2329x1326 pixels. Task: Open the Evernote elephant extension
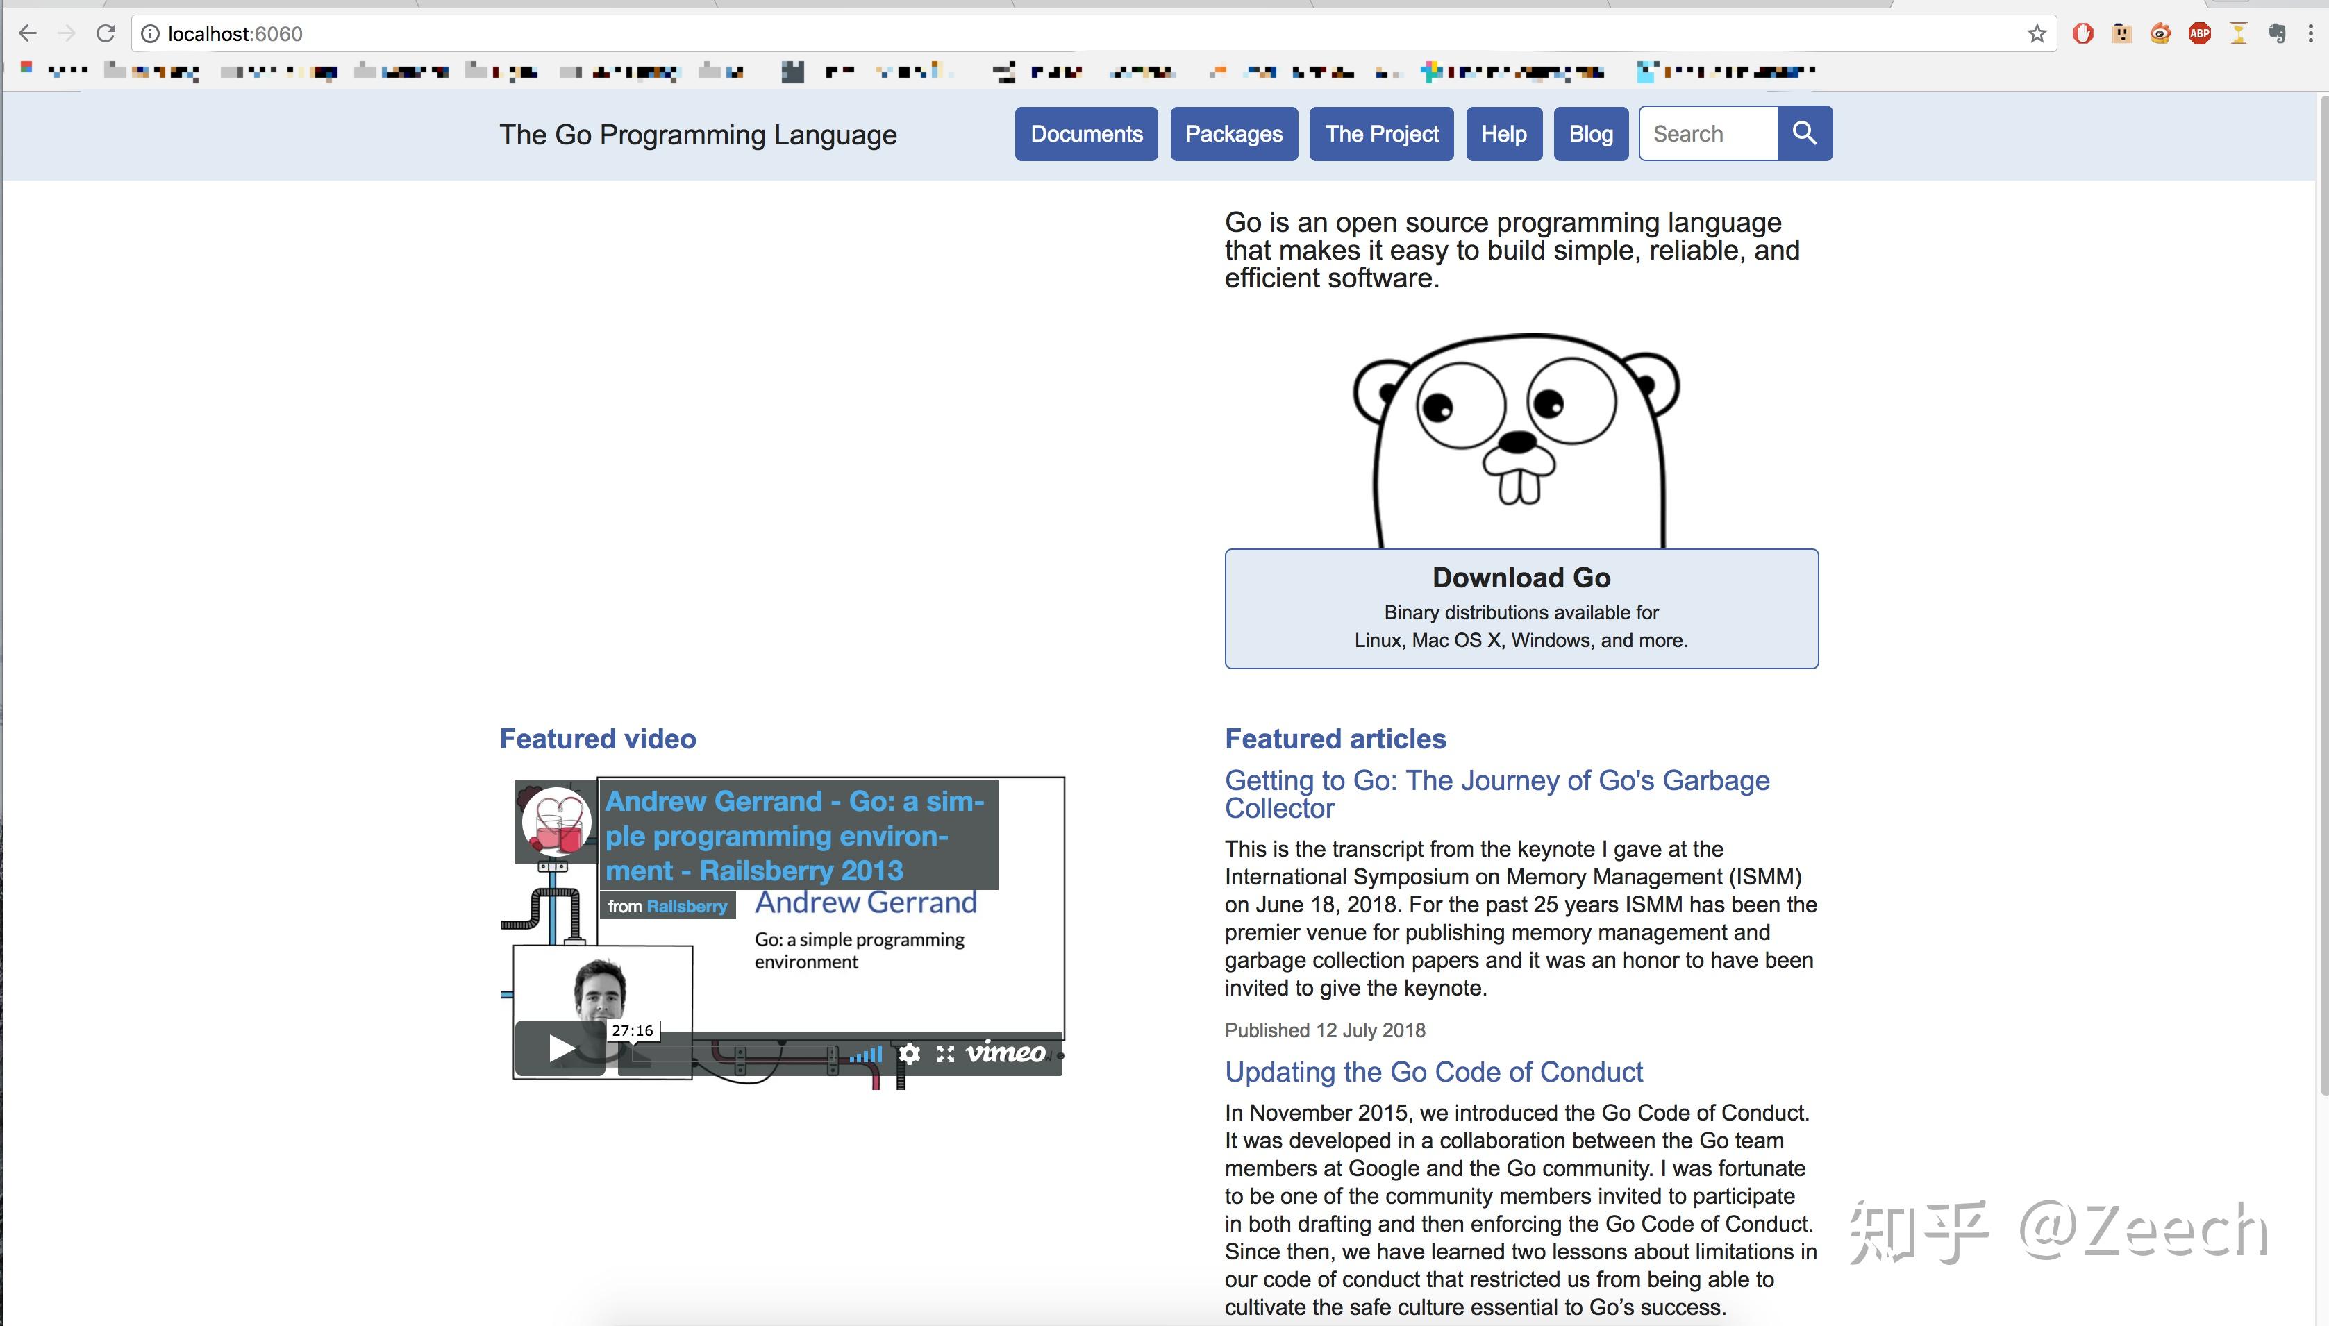click(2276, 34)
